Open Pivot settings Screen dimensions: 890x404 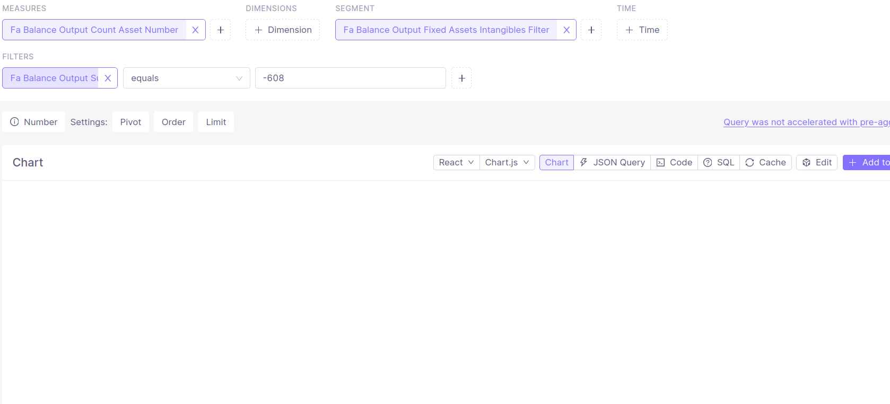(130, 122)
